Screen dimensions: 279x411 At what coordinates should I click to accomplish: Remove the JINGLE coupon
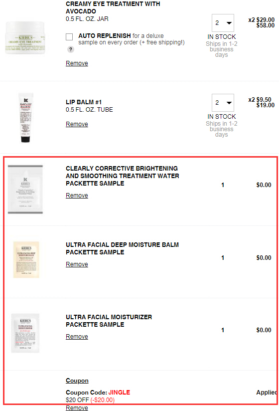tap(77, 408)
